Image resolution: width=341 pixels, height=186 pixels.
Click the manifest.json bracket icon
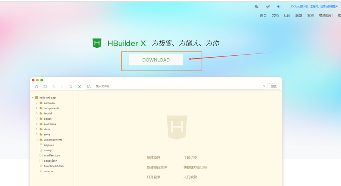coord(41,155)
